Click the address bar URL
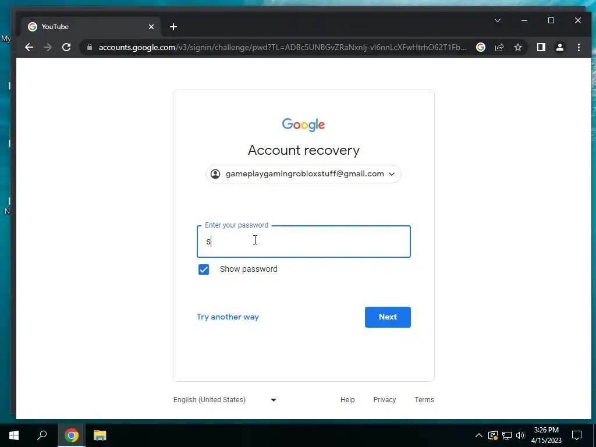The height and width of the screenshot is (447, 596). click(x=282, y=47)
